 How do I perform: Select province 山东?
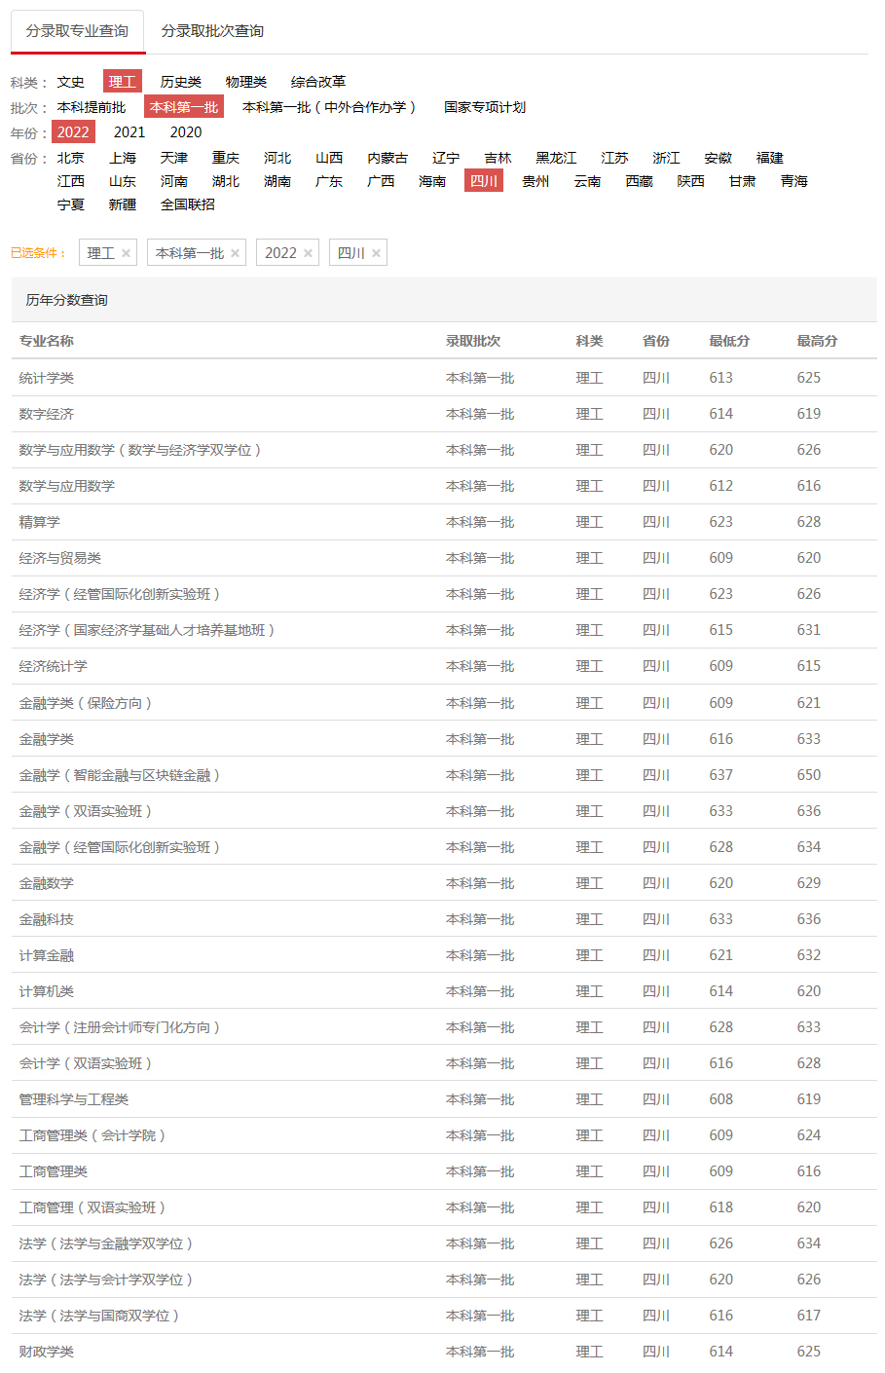[123, 181]
